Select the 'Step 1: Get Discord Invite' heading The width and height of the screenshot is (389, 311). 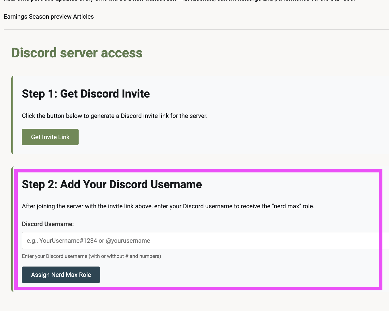(86, 94)
